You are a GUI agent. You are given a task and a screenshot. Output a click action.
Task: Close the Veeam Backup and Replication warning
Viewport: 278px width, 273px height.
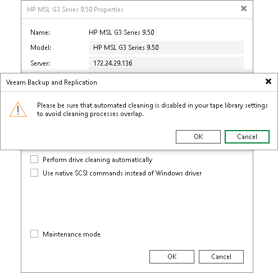[268, 81]
